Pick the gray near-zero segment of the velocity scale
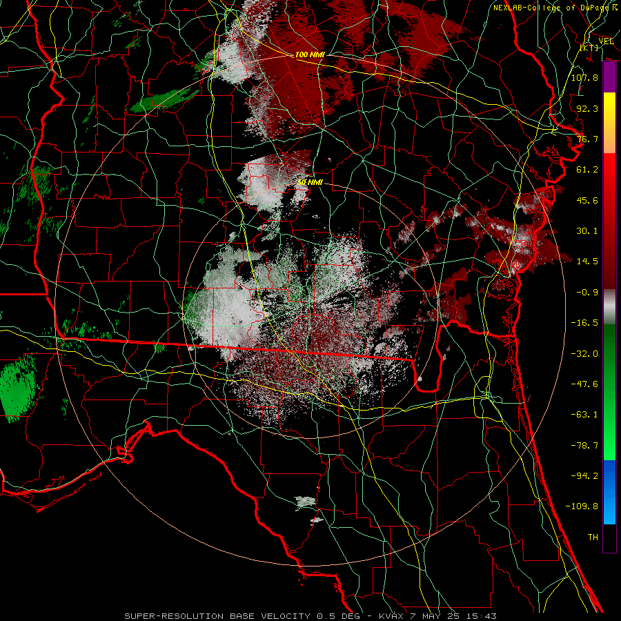Screen dimensions: 621x621 (x=609, y=307)
